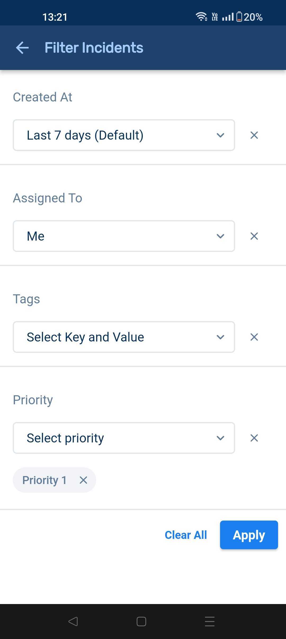Tap the chevron in the Tags field
Screen dimensions: 286x639
[220, 337]
